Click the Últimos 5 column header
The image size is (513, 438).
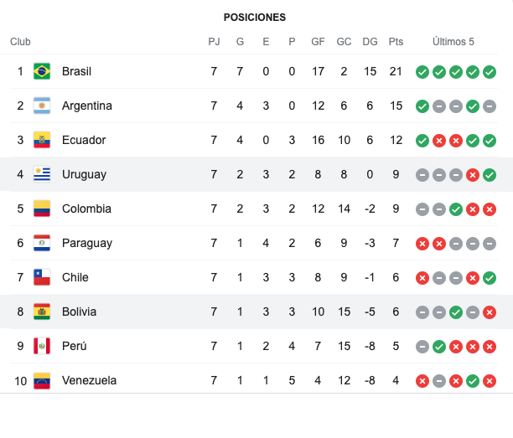tap(453, 42)
